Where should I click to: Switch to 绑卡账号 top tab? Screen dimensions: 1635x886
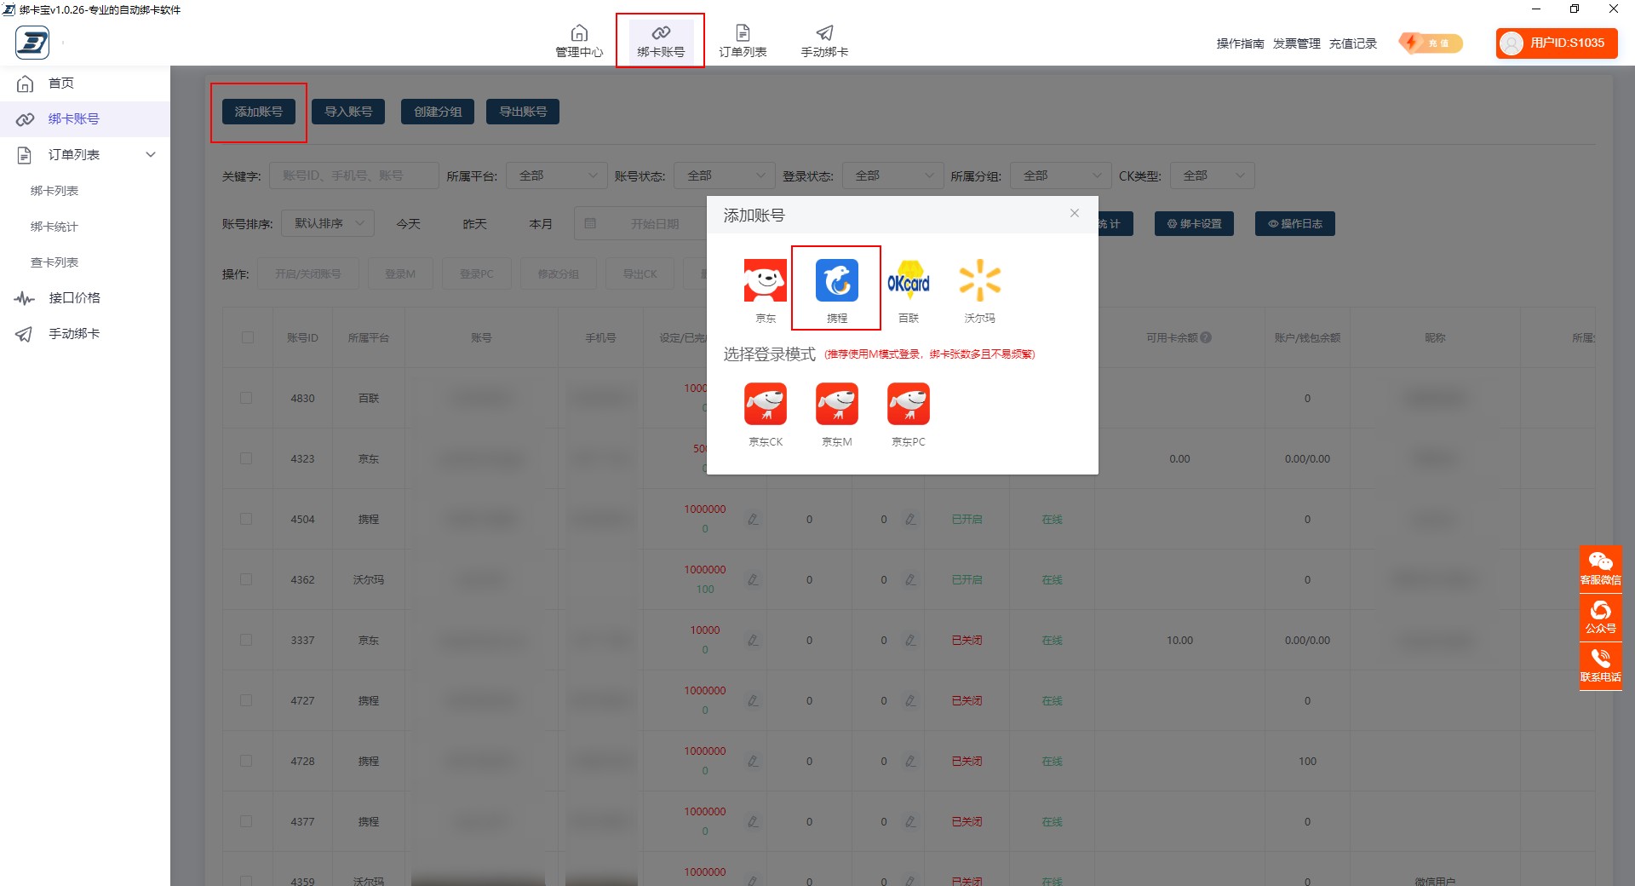661,41
